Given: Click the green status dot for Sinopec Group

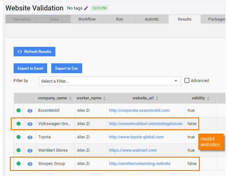Looking at the screenshot, I should (18, 164).
